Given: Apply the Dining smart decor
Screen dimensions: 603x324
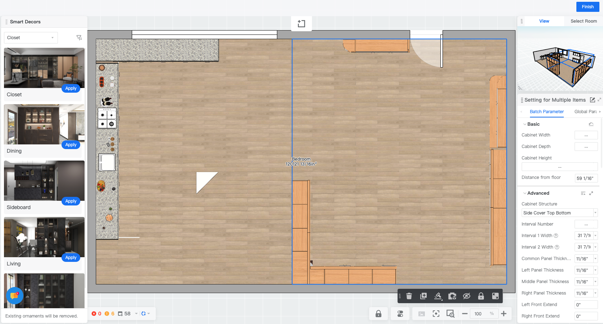Looking at the screenshot, I should (71, 145).
